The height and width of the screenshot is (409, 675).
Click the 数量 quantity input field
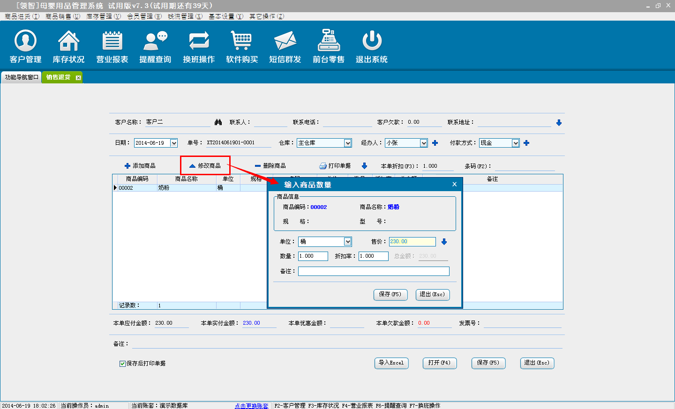(x=313, y=256)
